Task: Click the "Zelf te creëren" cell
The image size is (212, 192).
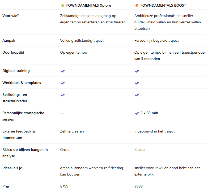Action: coord(72,131)
